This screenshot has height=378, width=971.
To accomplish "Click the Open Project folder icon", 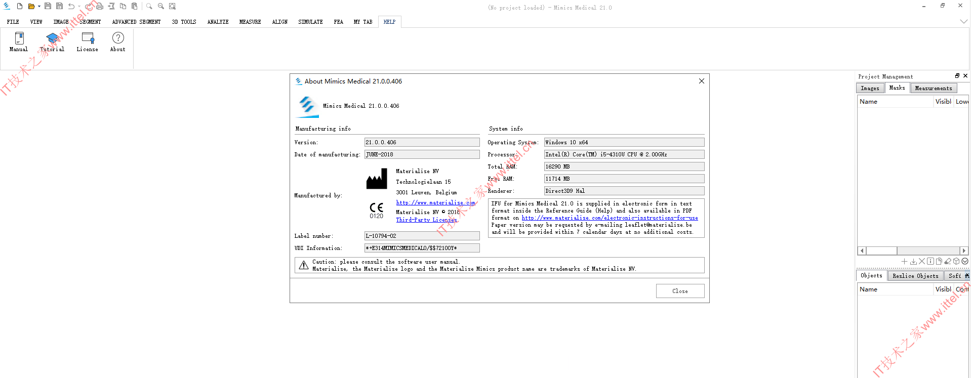I will (x=31, y=6).
